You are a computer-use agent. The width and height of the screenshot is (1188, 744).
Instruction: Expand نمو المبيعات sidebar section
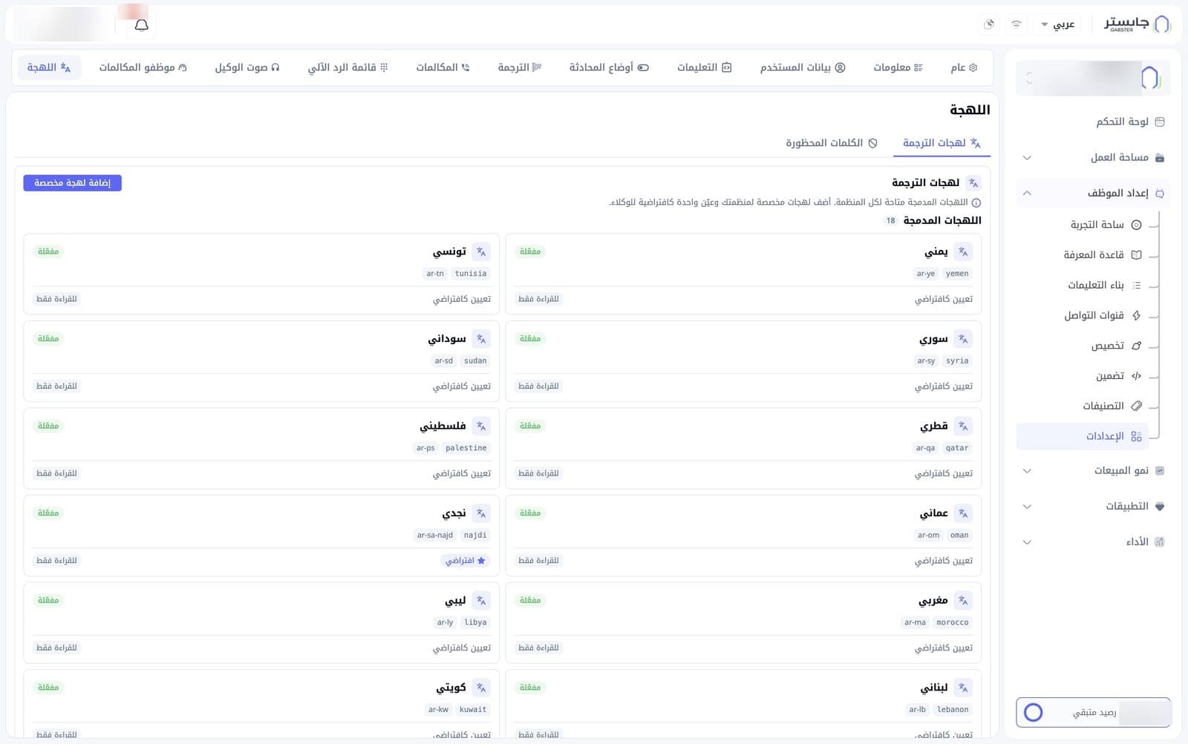coord(1093,470)
